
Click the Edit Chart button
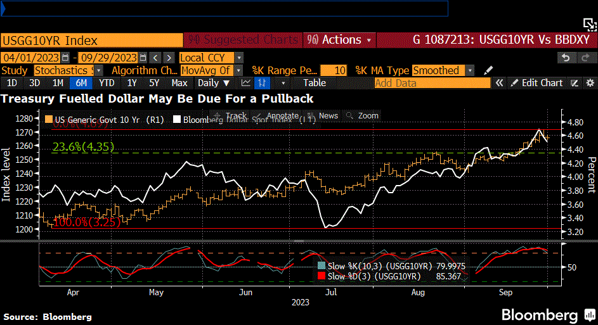[536, 83]
